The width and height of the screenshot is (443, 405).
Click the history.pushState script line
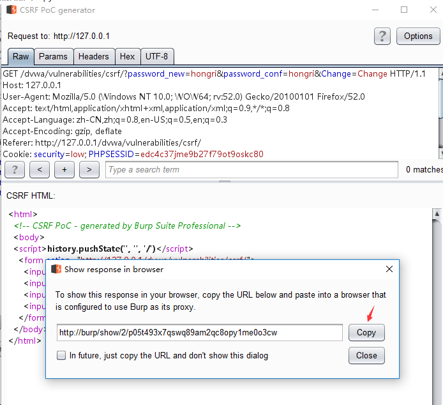point(103,249)
